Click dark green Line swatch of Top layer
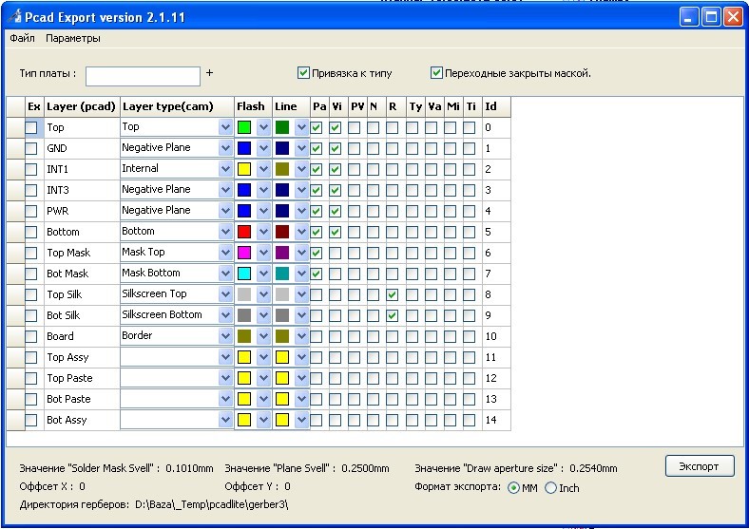Viewport: 749px width, 529px height. click(x=282, y=127)
